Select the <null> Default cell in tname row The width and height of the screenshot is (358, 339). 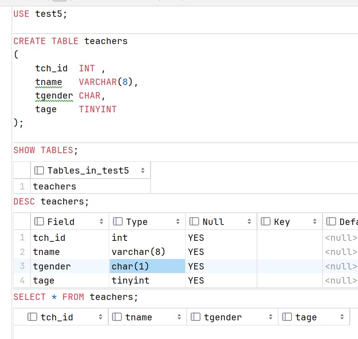coord(341,252)
